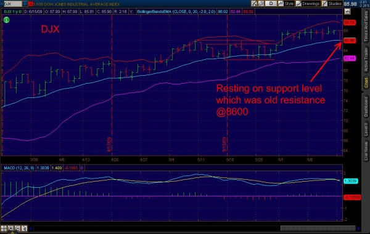Click the 1.3039 MACD value in header
370x234 pixels.
[43, 167]
